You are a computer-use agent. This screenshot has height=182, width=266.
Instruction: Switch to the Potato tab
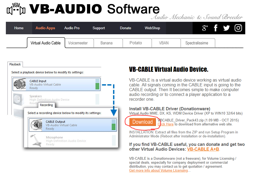(136, 43)
